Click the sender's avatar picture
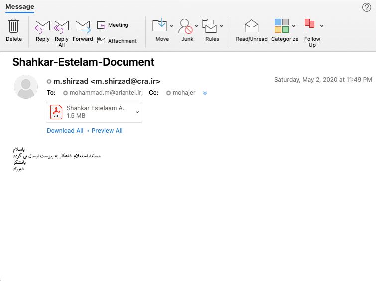The image size is (376, 281). (x=26, y=87)
